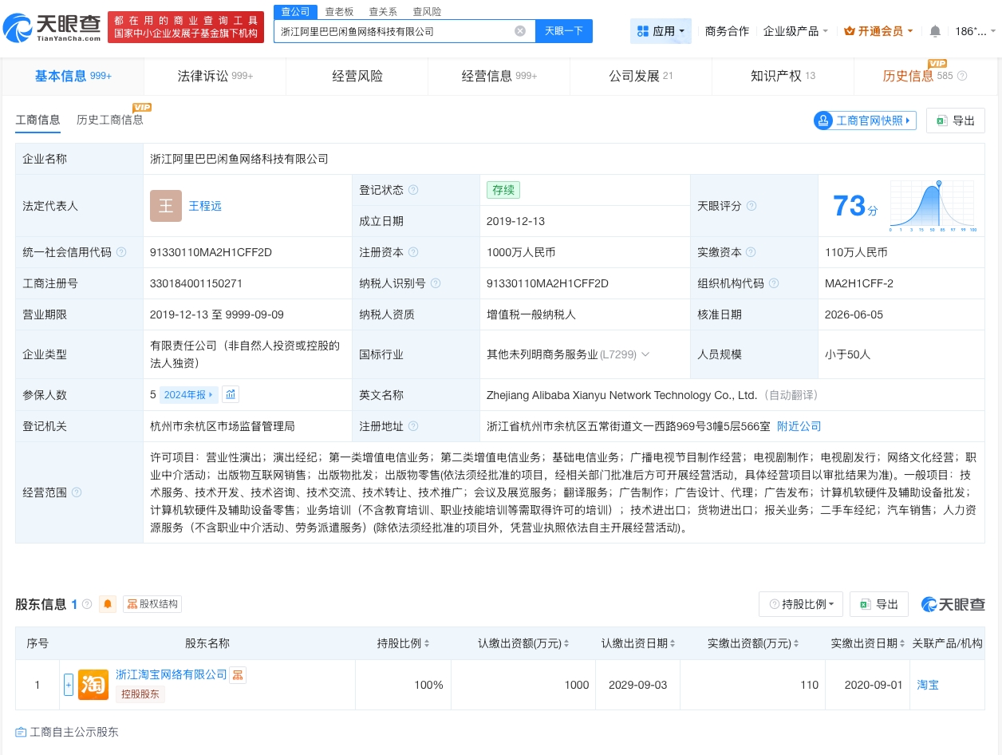Export business info with 导出 button
Image resolution: width=1002 pixels, height=755 pixels.
click(x=956, y=121)
